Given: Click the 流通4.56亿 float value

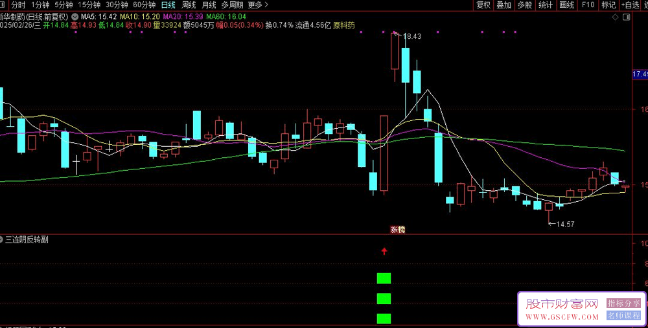Looking at the screenshot, I should click(313, 26).
